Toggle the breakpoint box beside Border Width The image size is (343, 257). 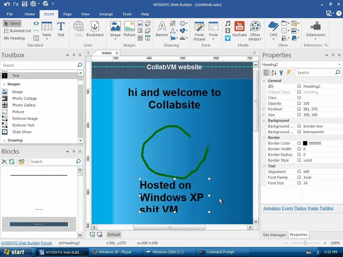click(x=299, y=149)
